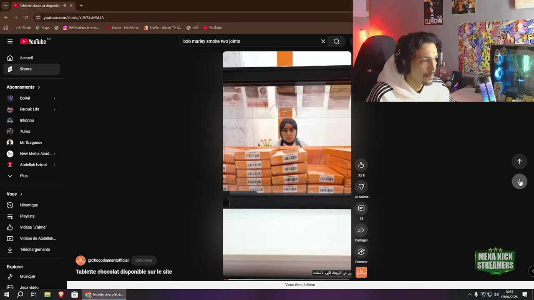The width and height of the screenshot is (534, 300).
Task: Go to Accueil in the sidebar
Action: (x=32, y=58)
